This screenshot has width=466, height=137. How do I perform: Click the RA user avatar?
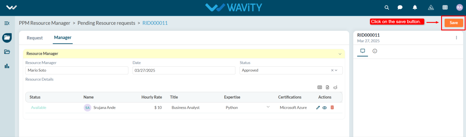click(459, 7)
